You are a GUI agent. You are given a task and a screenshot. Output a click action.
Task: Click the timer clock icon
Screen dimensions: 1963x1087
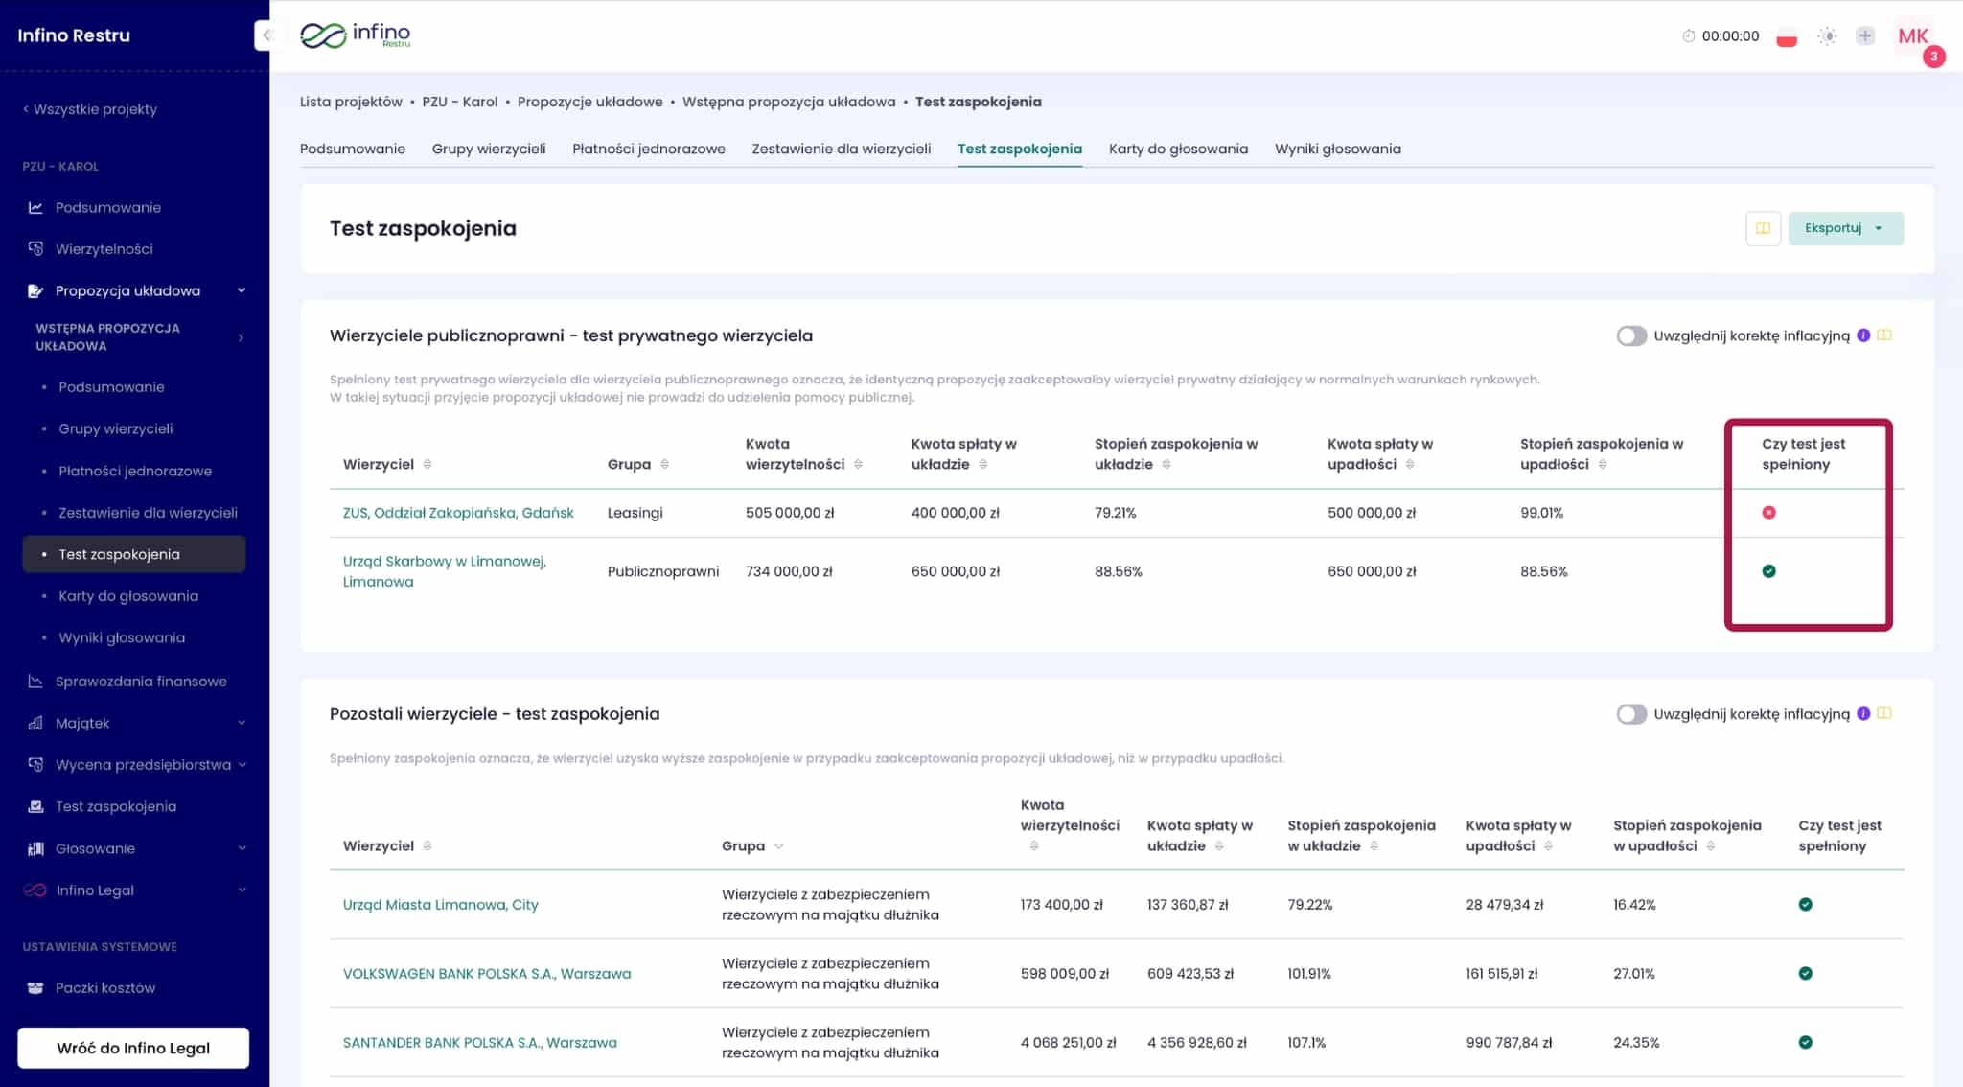pos(1688,36)
